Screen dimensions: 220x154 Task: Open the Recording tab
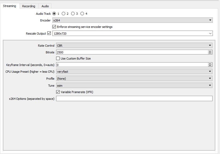29,6
